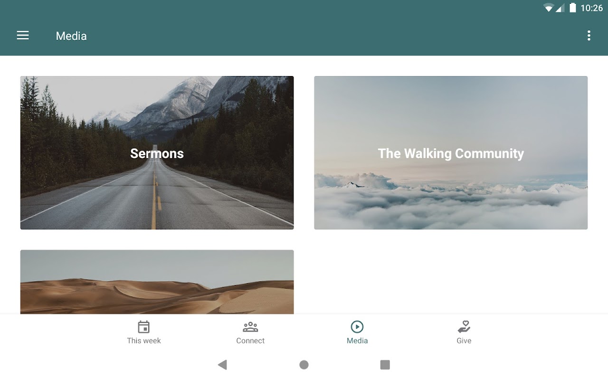This screenshot has height=380, width=608.
Task: Tap the Android home circle button
Action: (304, 365)
